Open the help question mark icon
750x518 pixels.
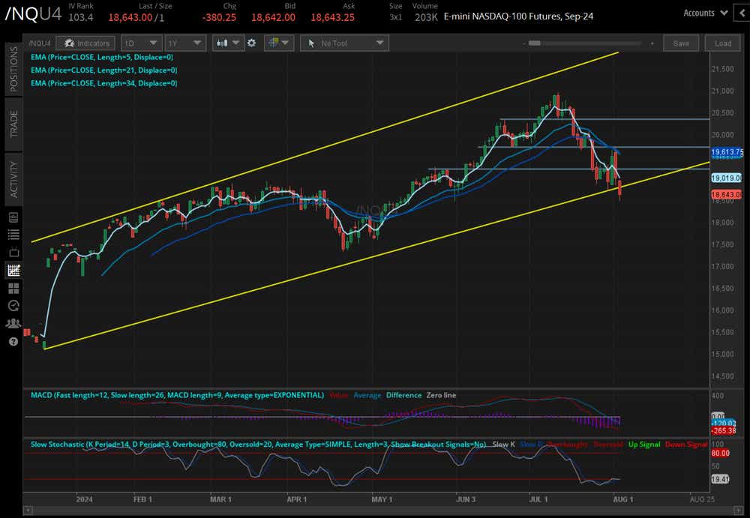12,342
